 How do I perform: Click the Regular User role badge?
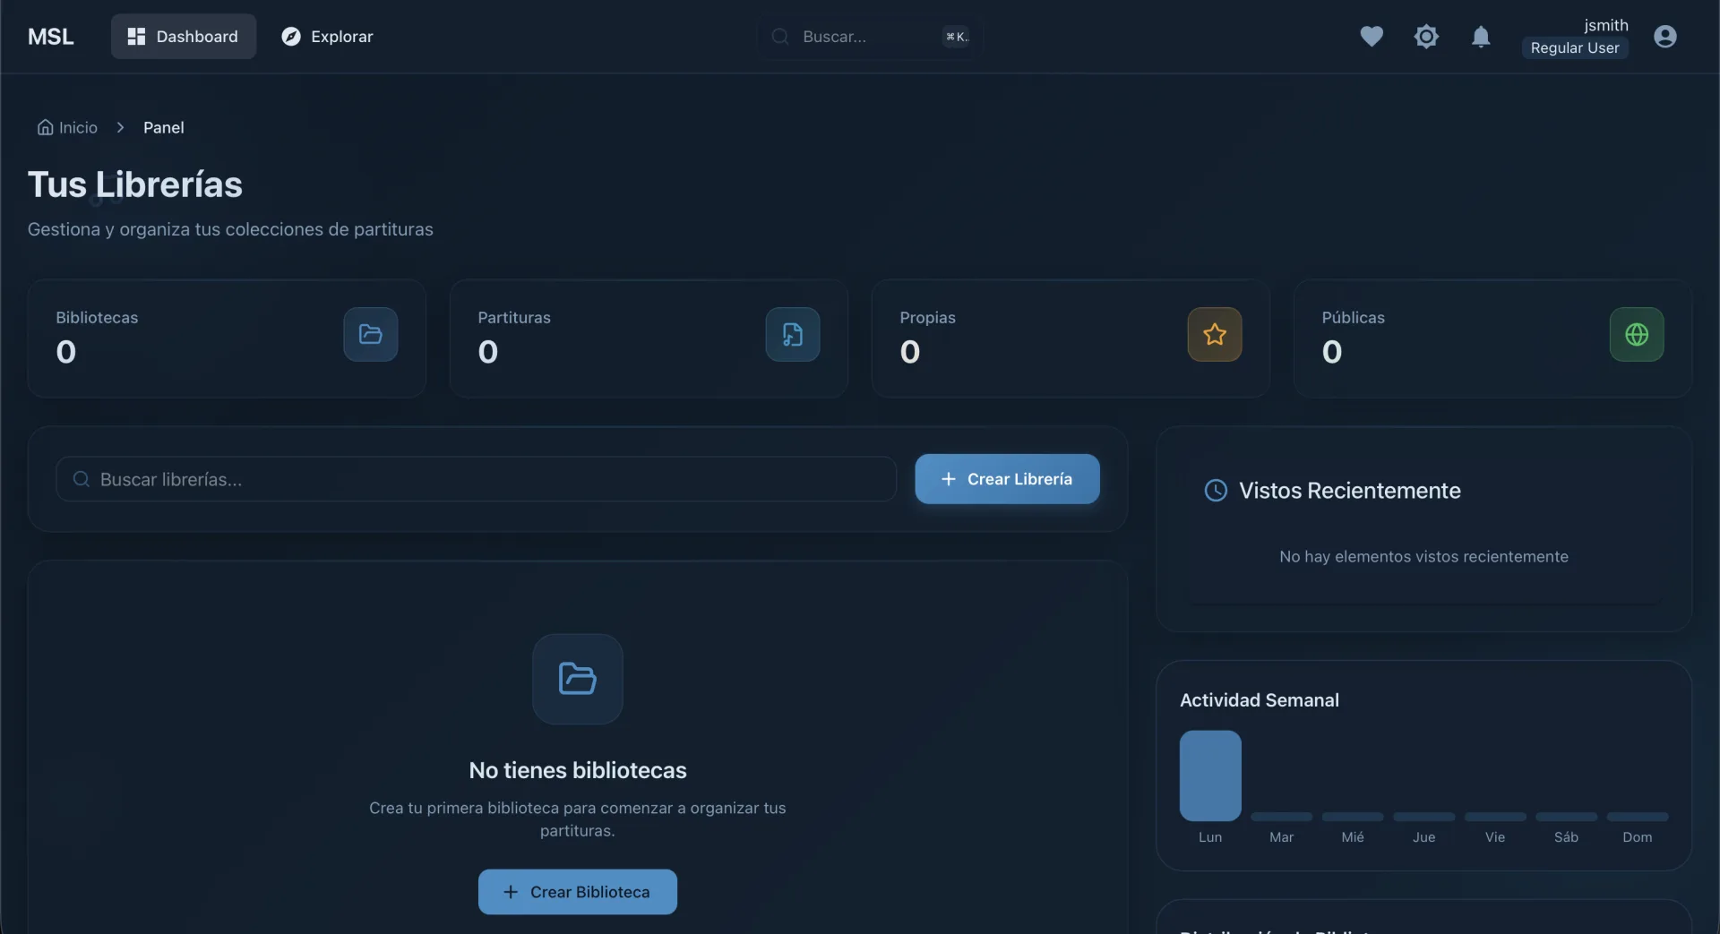1575,48
